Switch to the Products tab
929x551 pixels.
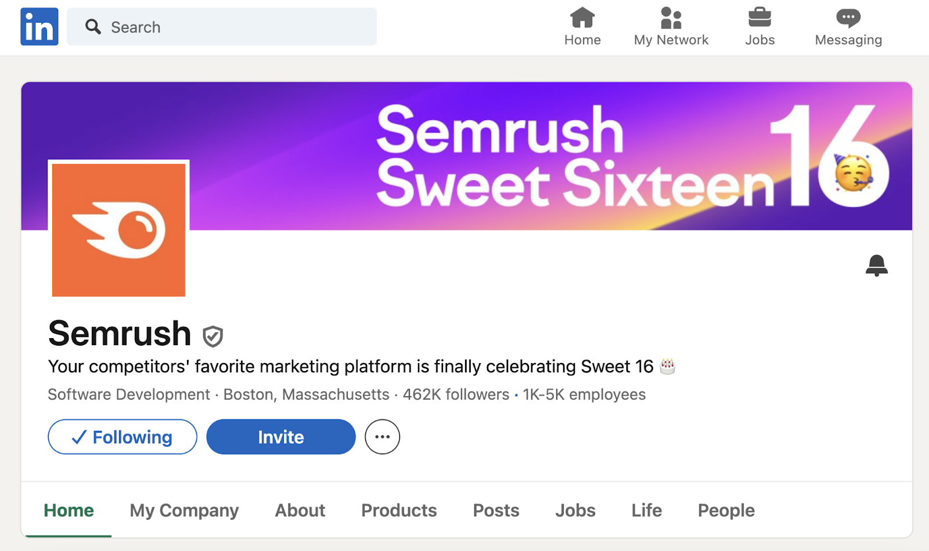(x=399, y=510)
